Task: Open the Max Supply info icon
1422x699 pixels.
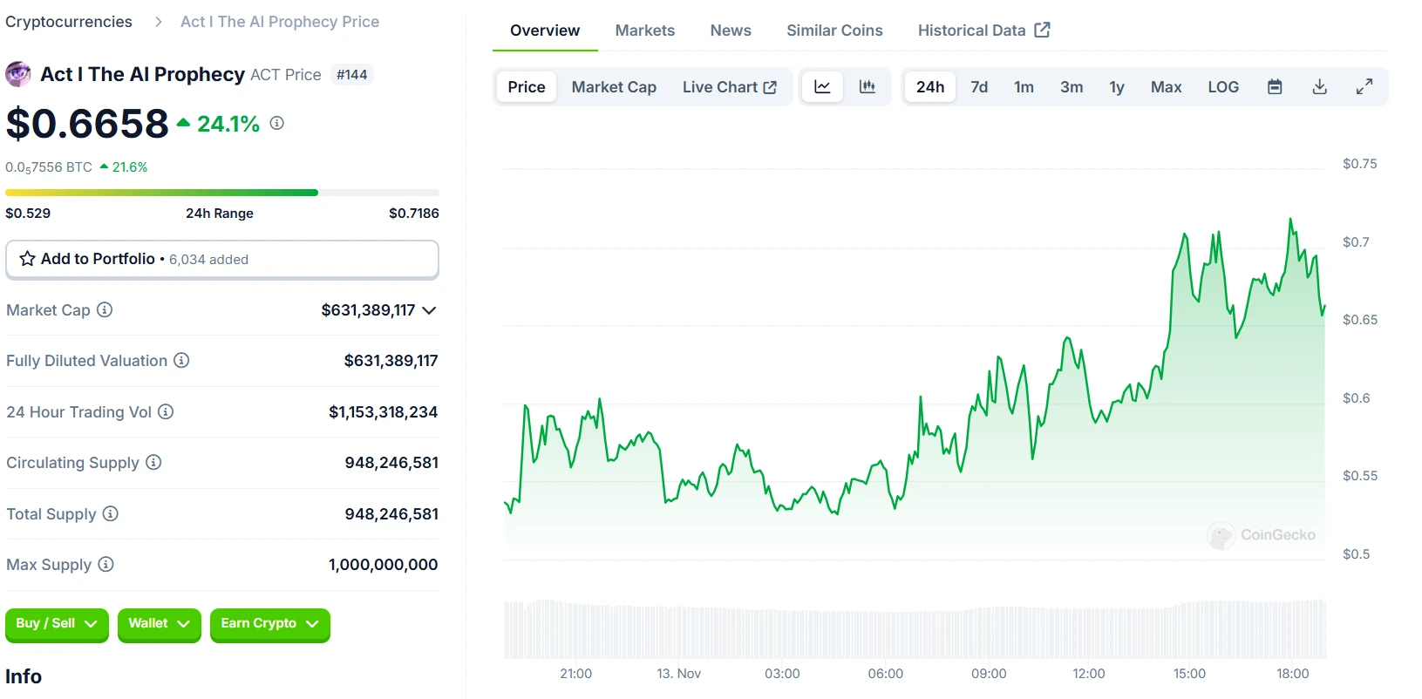Action: pos(105,564)
